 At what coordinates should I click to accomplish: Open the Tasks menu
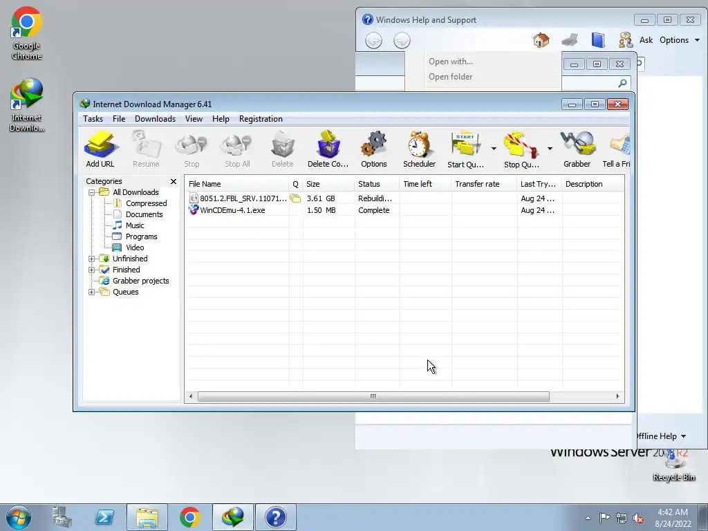(x=93, y=119)
